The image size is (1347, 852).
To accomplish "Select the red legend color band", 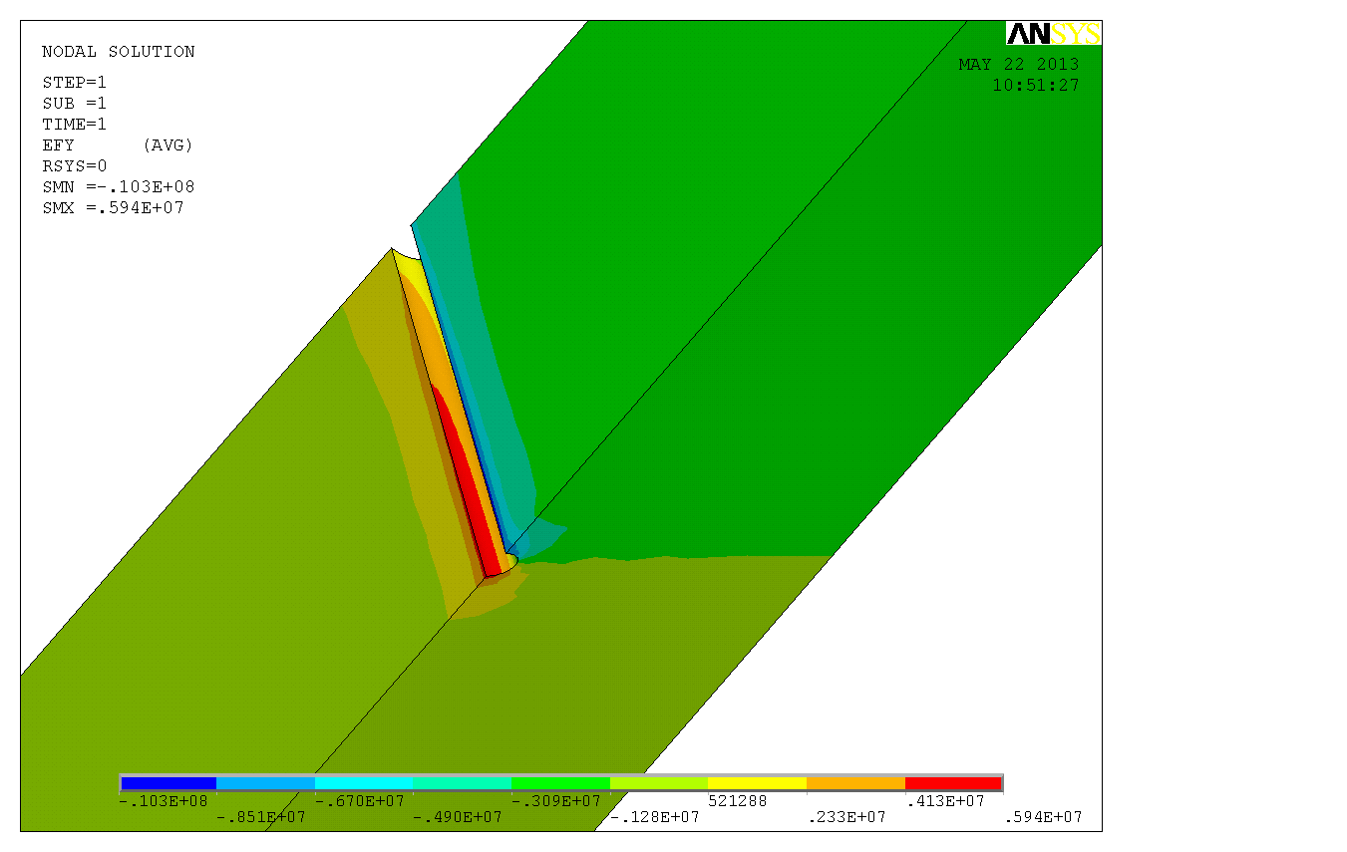I will tap(953, 783).
